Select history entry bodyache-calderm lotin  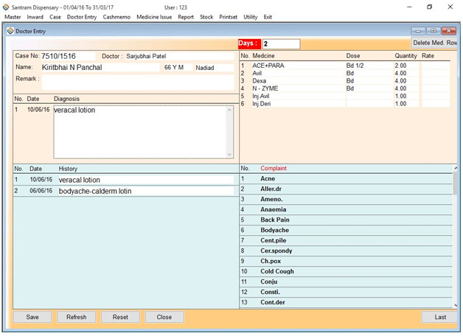pos(96,191)
